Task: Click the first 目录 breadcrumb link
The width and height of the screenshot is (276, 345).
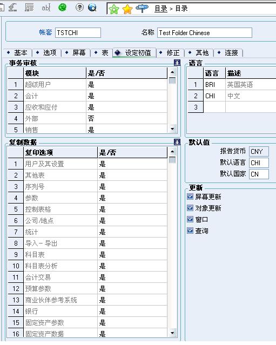Action: 161,9
